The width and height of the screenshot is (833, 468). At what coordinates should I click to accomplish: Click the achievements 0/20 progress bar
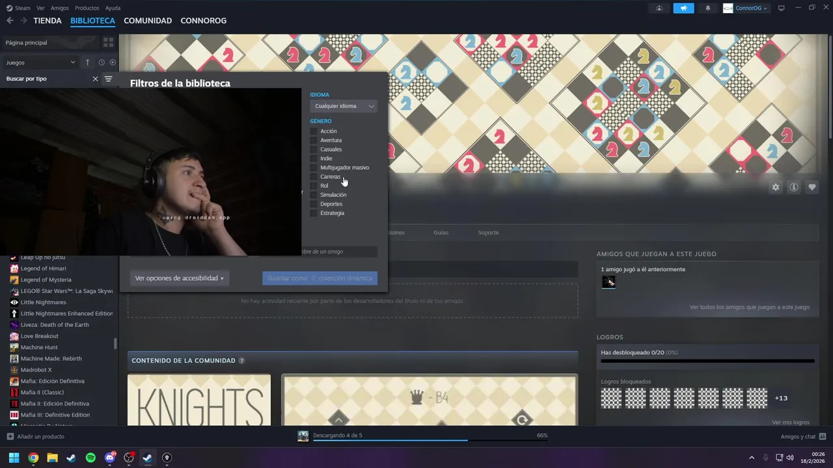707,361
